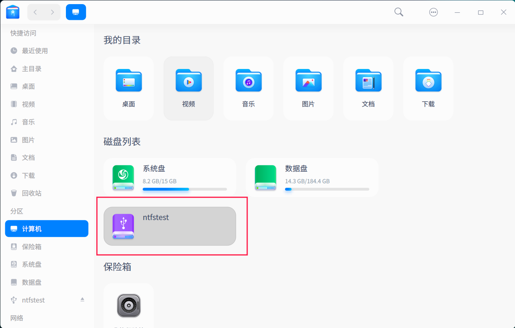Screen dimensions: 515x328
Task: Open the 音乐 folder icon in 我的目录
Action: click(249, 80)
